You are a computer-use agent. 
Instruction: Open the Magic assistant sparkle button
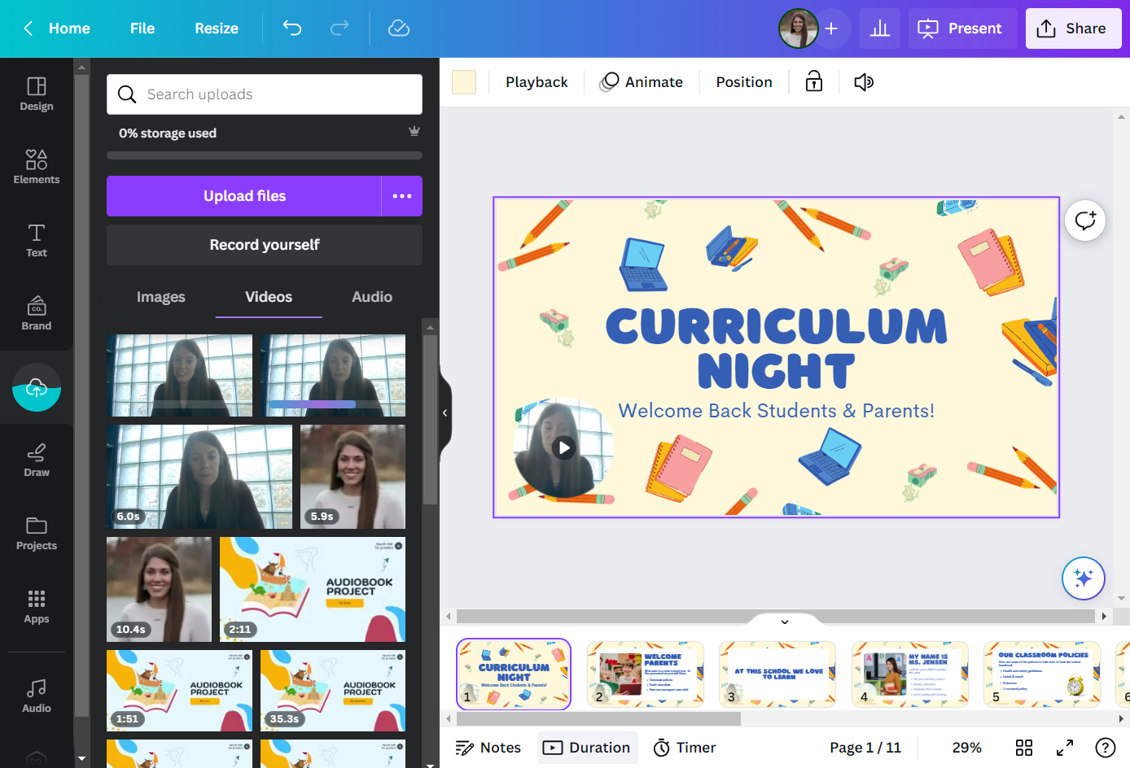click(x=1084, y=578)
